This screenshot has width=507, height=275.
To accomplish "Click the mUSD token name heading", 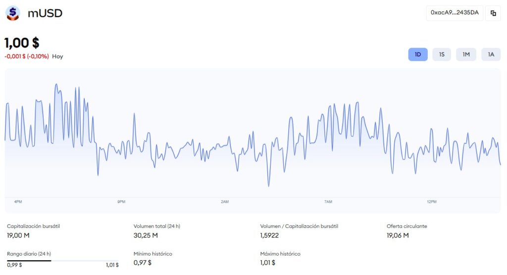I will [45, 13].
